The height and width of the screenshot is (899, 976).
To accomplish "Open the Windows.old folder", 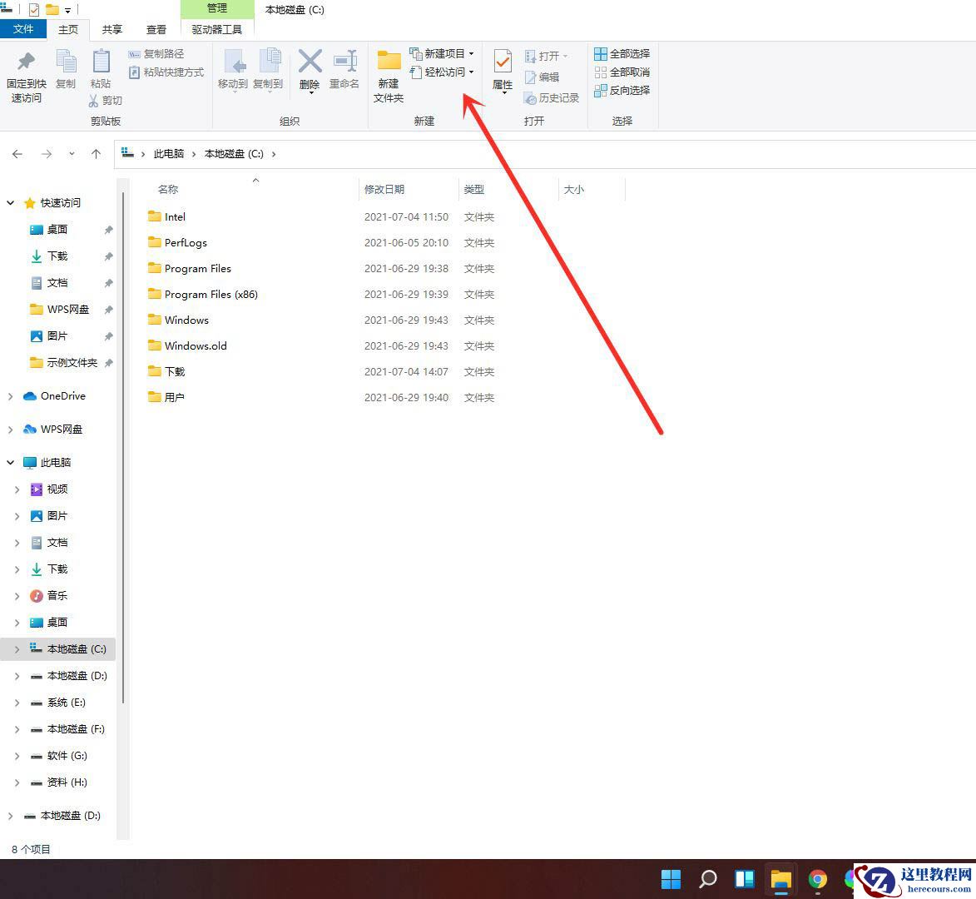I will coord(195,345).
